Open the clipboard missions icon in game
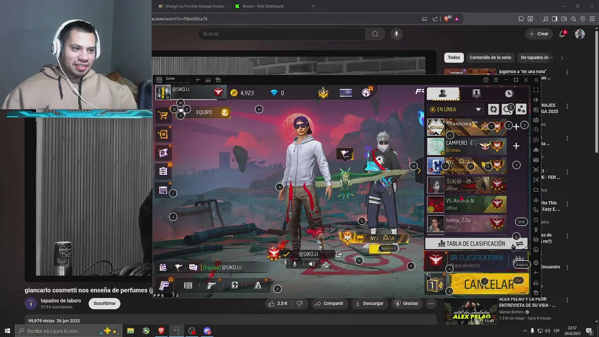 pos(163,171)
